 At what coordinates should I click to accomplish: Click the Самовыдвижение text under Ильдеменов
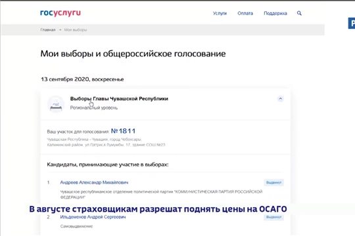(x=76, y=226)
